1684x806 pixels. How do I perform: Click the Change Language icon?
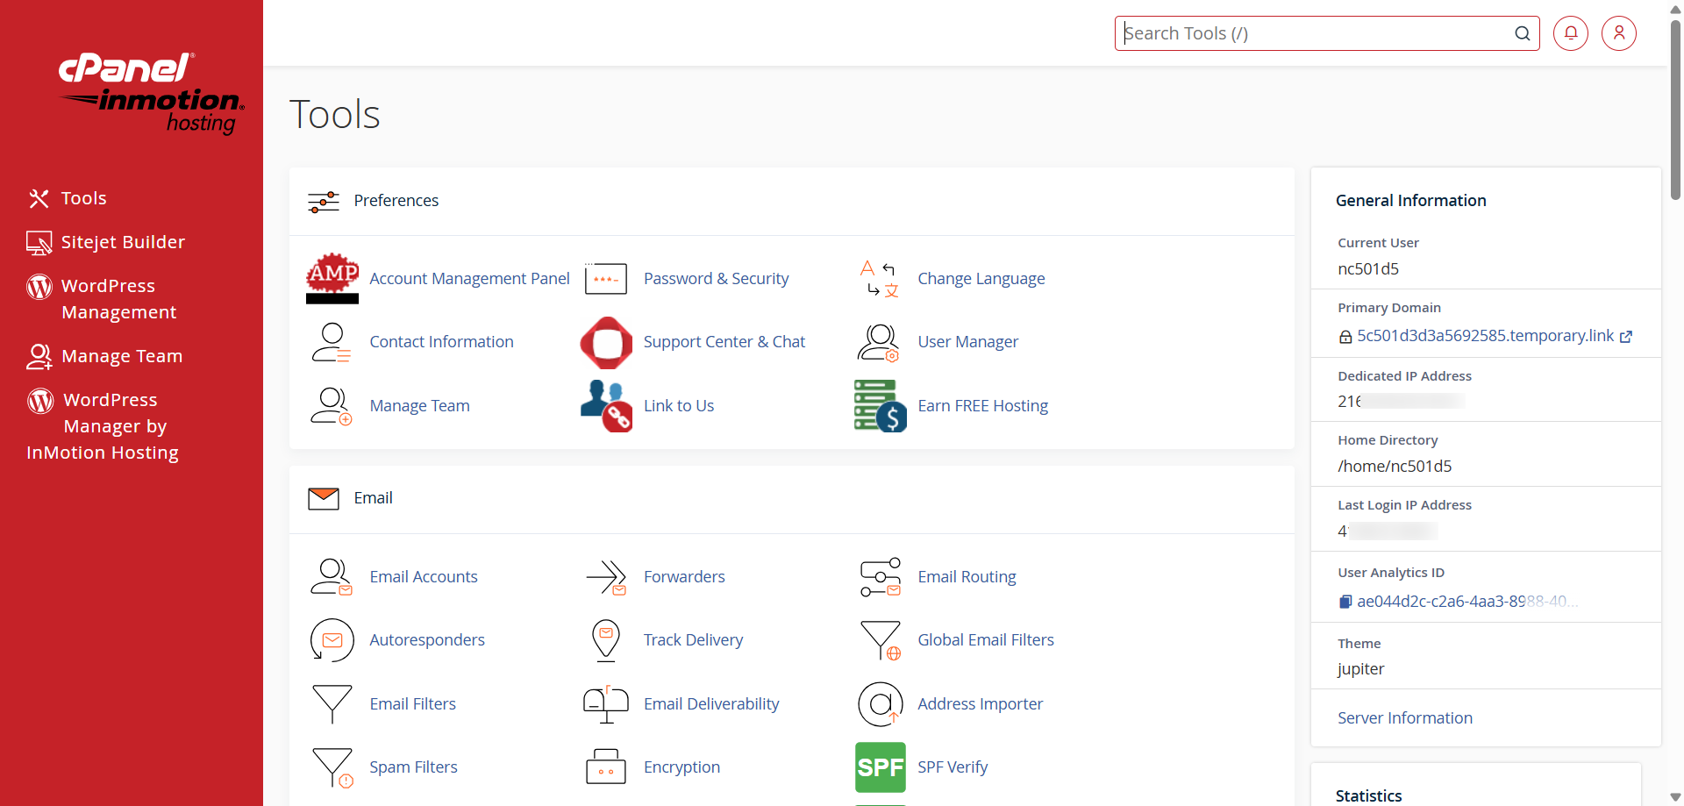(881, 278)
